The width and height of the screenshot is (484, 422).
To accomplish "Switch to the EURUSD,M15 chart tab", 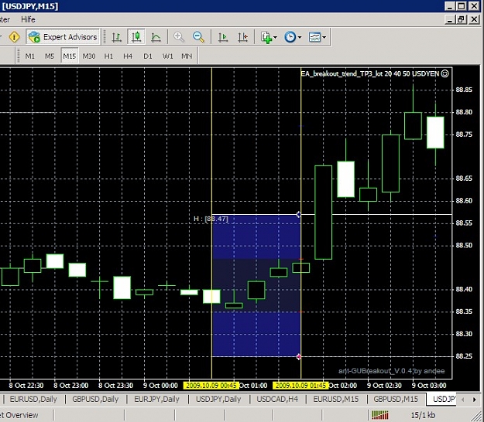I will 336,400.
